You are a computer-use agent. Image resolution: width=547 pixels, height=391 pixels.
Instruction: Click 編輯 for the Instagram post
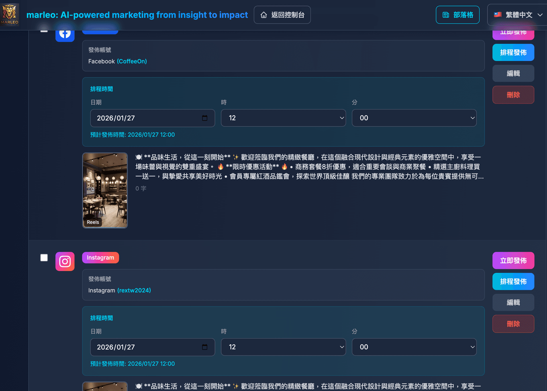[513, 303]
